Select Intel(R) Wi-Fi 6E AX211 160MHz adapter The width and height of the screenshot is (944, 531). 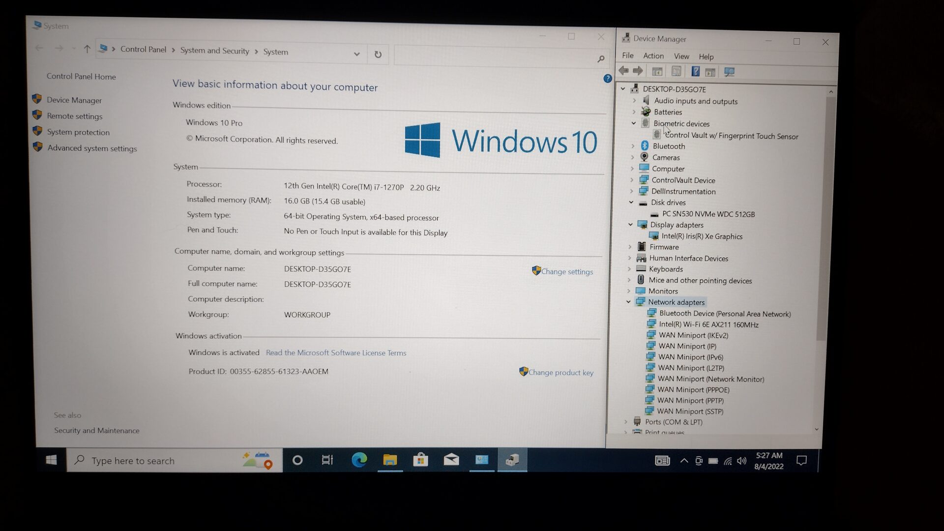click(x=708, y=324)
